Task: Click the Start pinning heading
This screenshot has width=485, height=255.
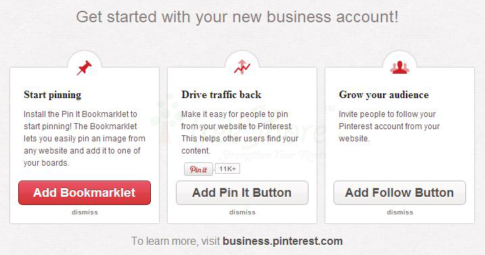Action: tap(53, 95)
